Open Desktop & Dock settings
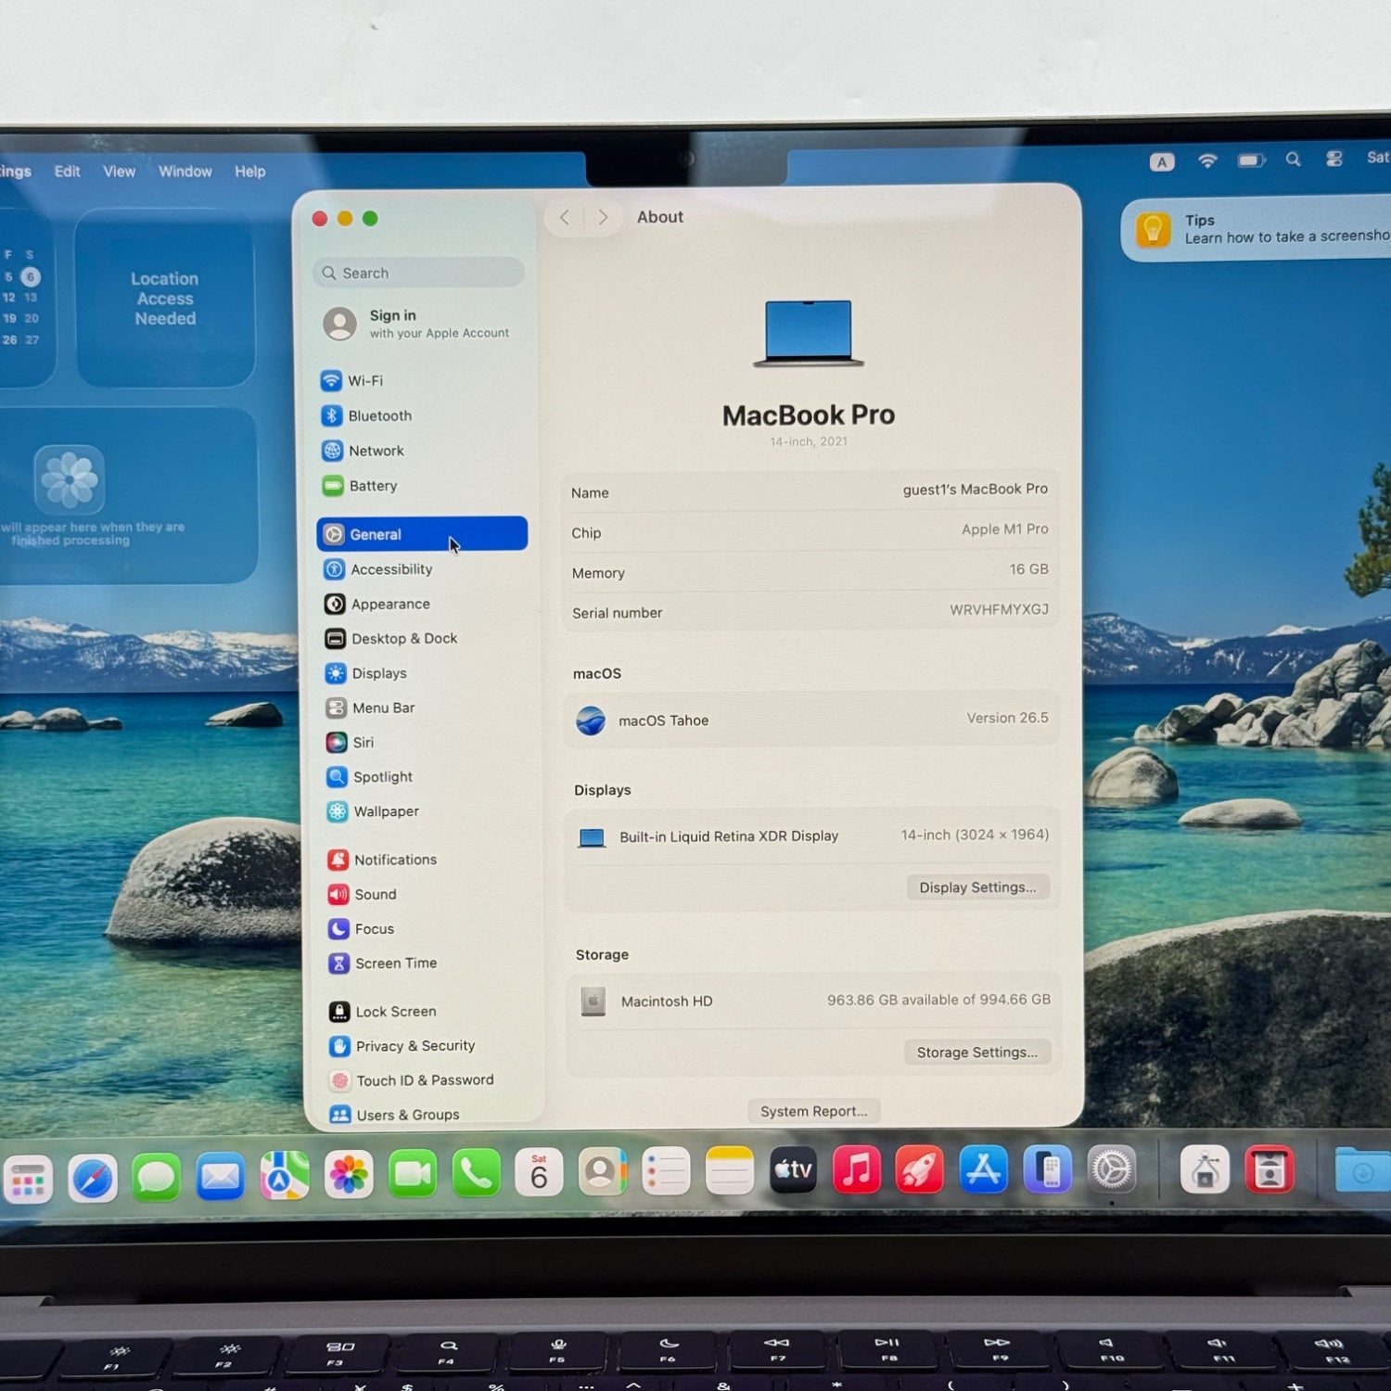This screenshot has width=1391, height=1391. click(x=423, y=638)
